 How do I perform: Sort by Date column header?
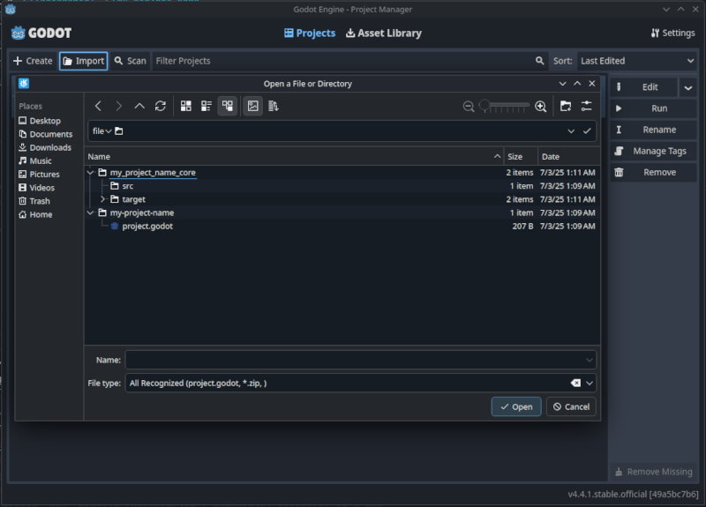point(568,157)
